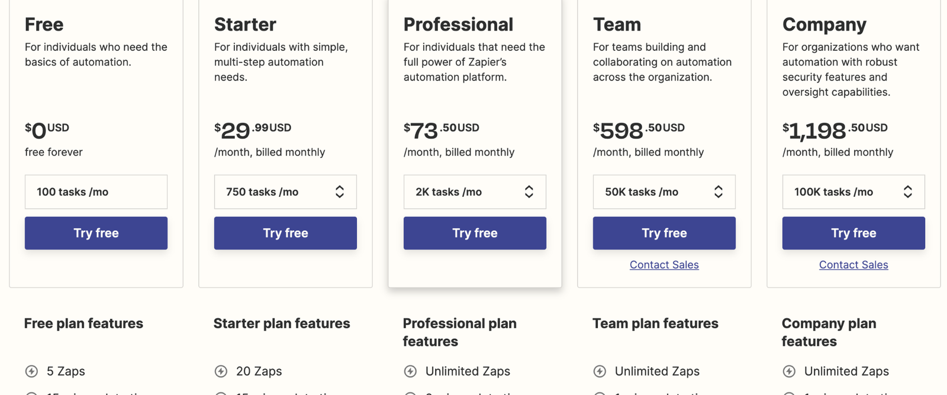
Task: Click the lightning icon beside "5 Zaps"
Action: (x=31, y=371)
